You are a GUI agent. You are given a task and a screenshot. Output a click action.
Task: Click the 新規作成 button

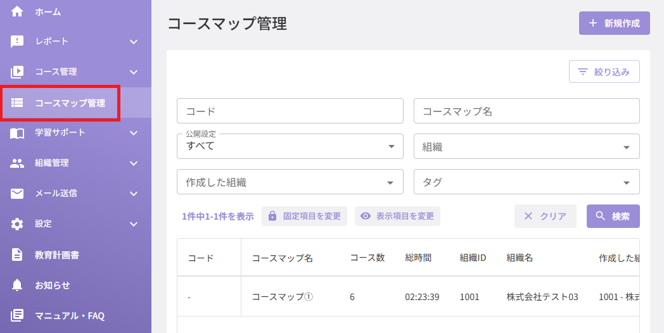[x=614, y=23]
